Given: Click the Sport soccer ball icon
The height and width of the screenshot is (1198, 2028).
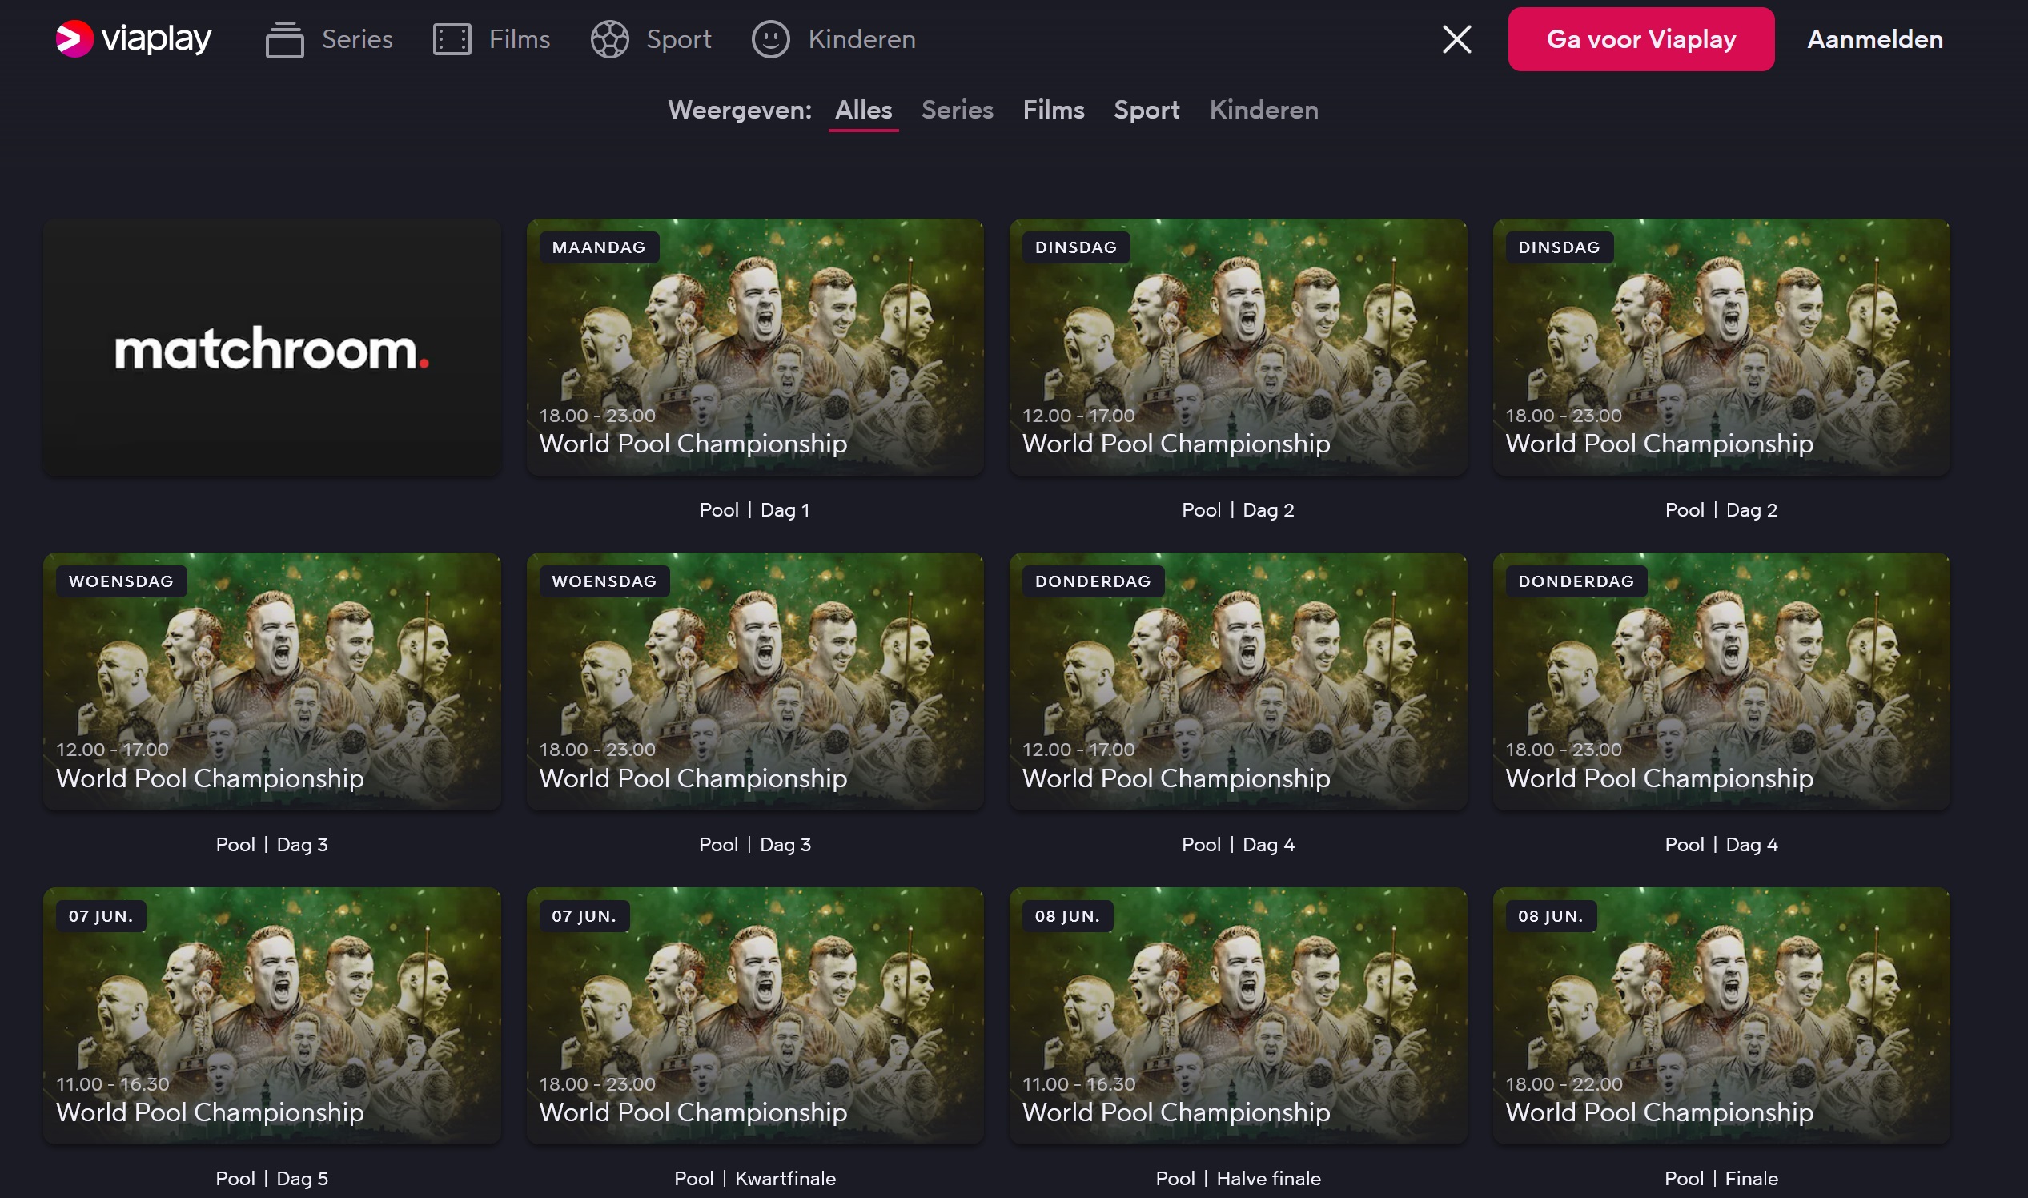Looking at the screenshot, I should coord(609,39).
